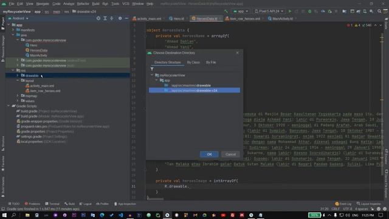Select the drawable-v24 directory in the dialog

pos(194,91)
